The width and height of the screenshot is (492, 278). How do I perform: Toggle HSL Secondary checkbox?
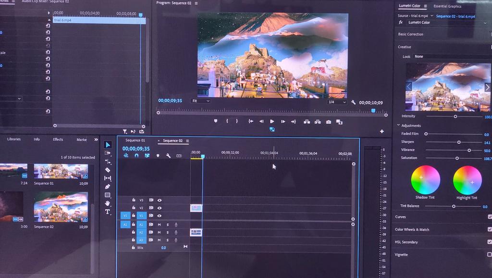pos(490,242)
